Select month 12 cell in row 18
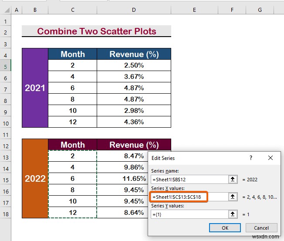The width and height of the screenshot is (284, 241). [x=73, y=212]
